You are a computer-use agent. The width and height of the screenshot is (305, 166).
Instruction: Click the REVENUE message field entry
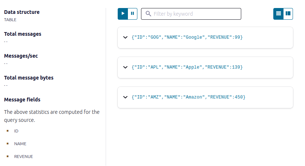click(24, 157)
